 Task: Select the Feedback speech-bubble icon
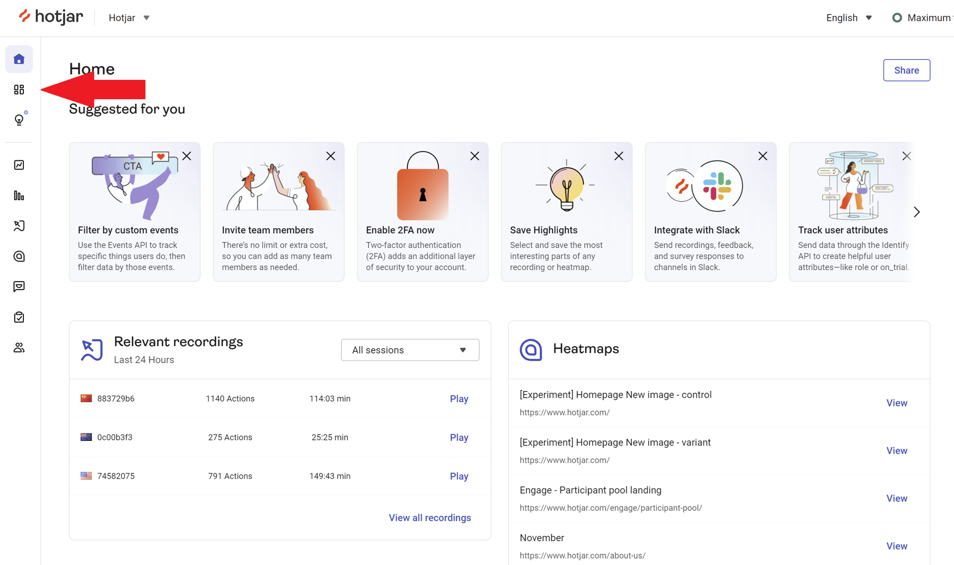coord(19,286)
